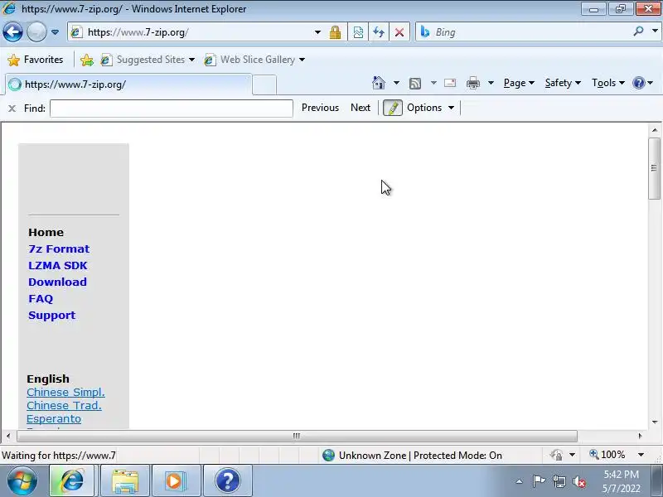Open the FAQ link
Screen dimensions: 663x497
(x=41, y=299)
